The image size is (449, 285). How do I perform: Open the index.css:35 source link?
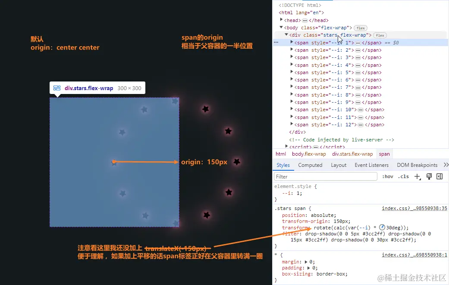point(414,208)
